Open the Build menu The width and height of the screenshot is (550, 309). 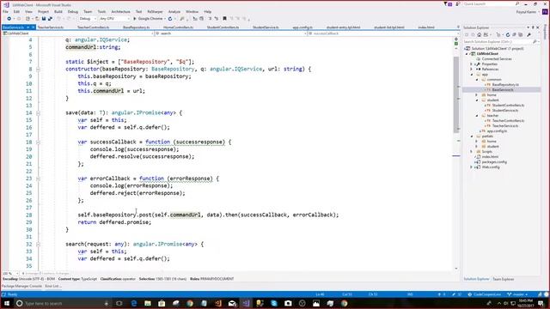tap(58, 11)
